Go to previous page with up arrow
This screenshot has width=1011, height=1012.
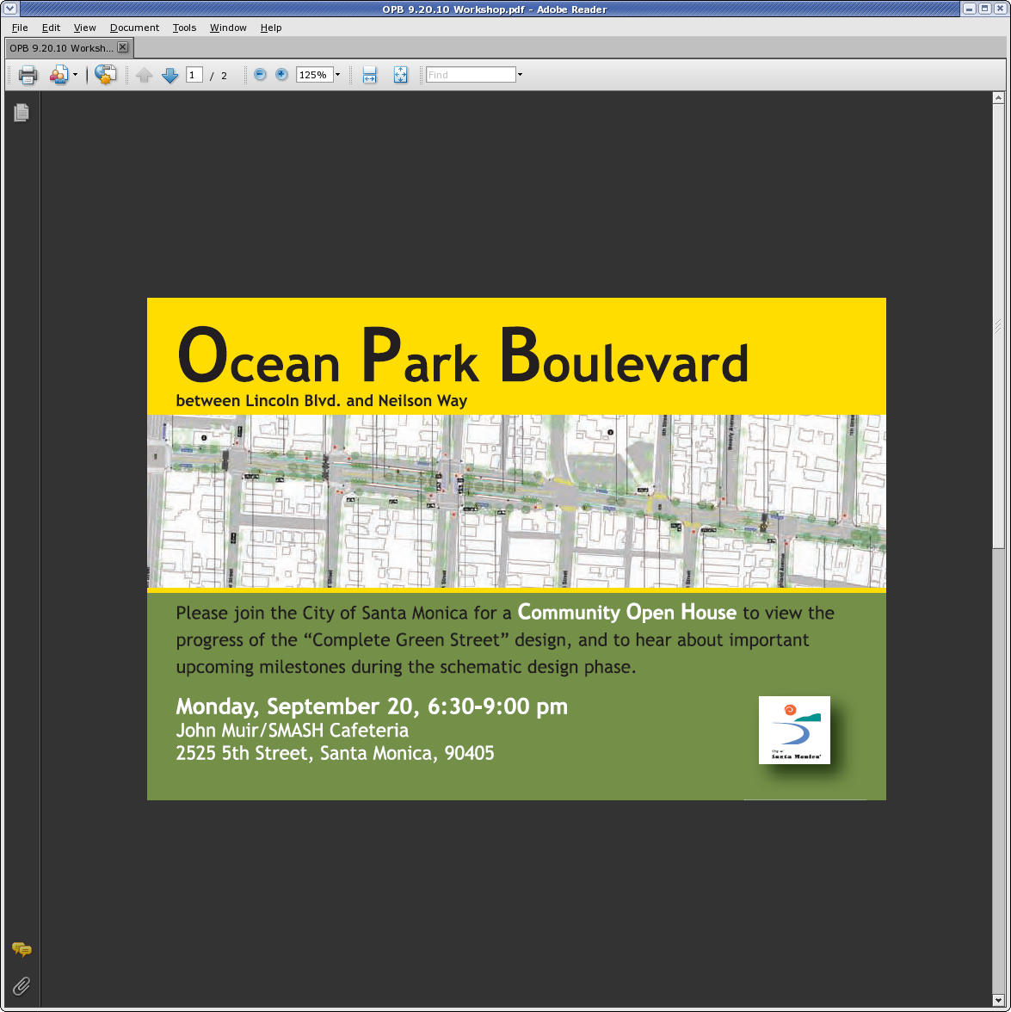[145, 76]
